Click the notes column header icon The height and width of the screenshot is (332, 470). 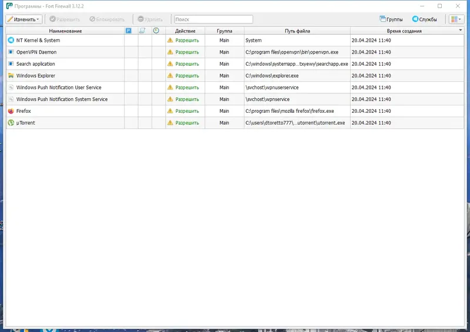[142, 31]
